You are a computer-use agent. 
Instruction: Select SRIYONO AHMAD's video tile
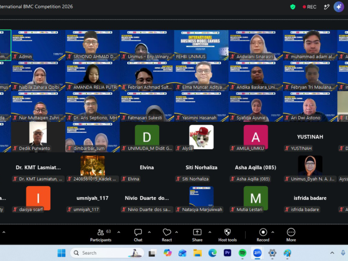click(x=92, y=45)
